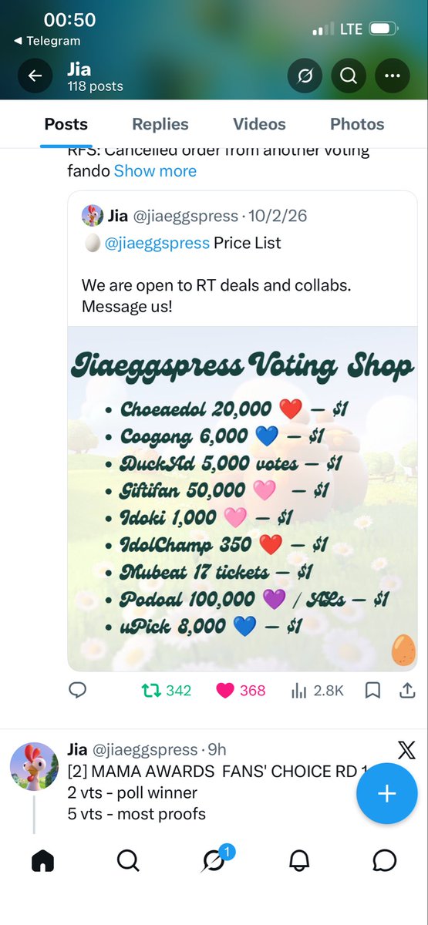Viewport: 428px width, 925px height.
Task: Open the Jiaeggspress Voting Shop image
Action: (242, 499)
